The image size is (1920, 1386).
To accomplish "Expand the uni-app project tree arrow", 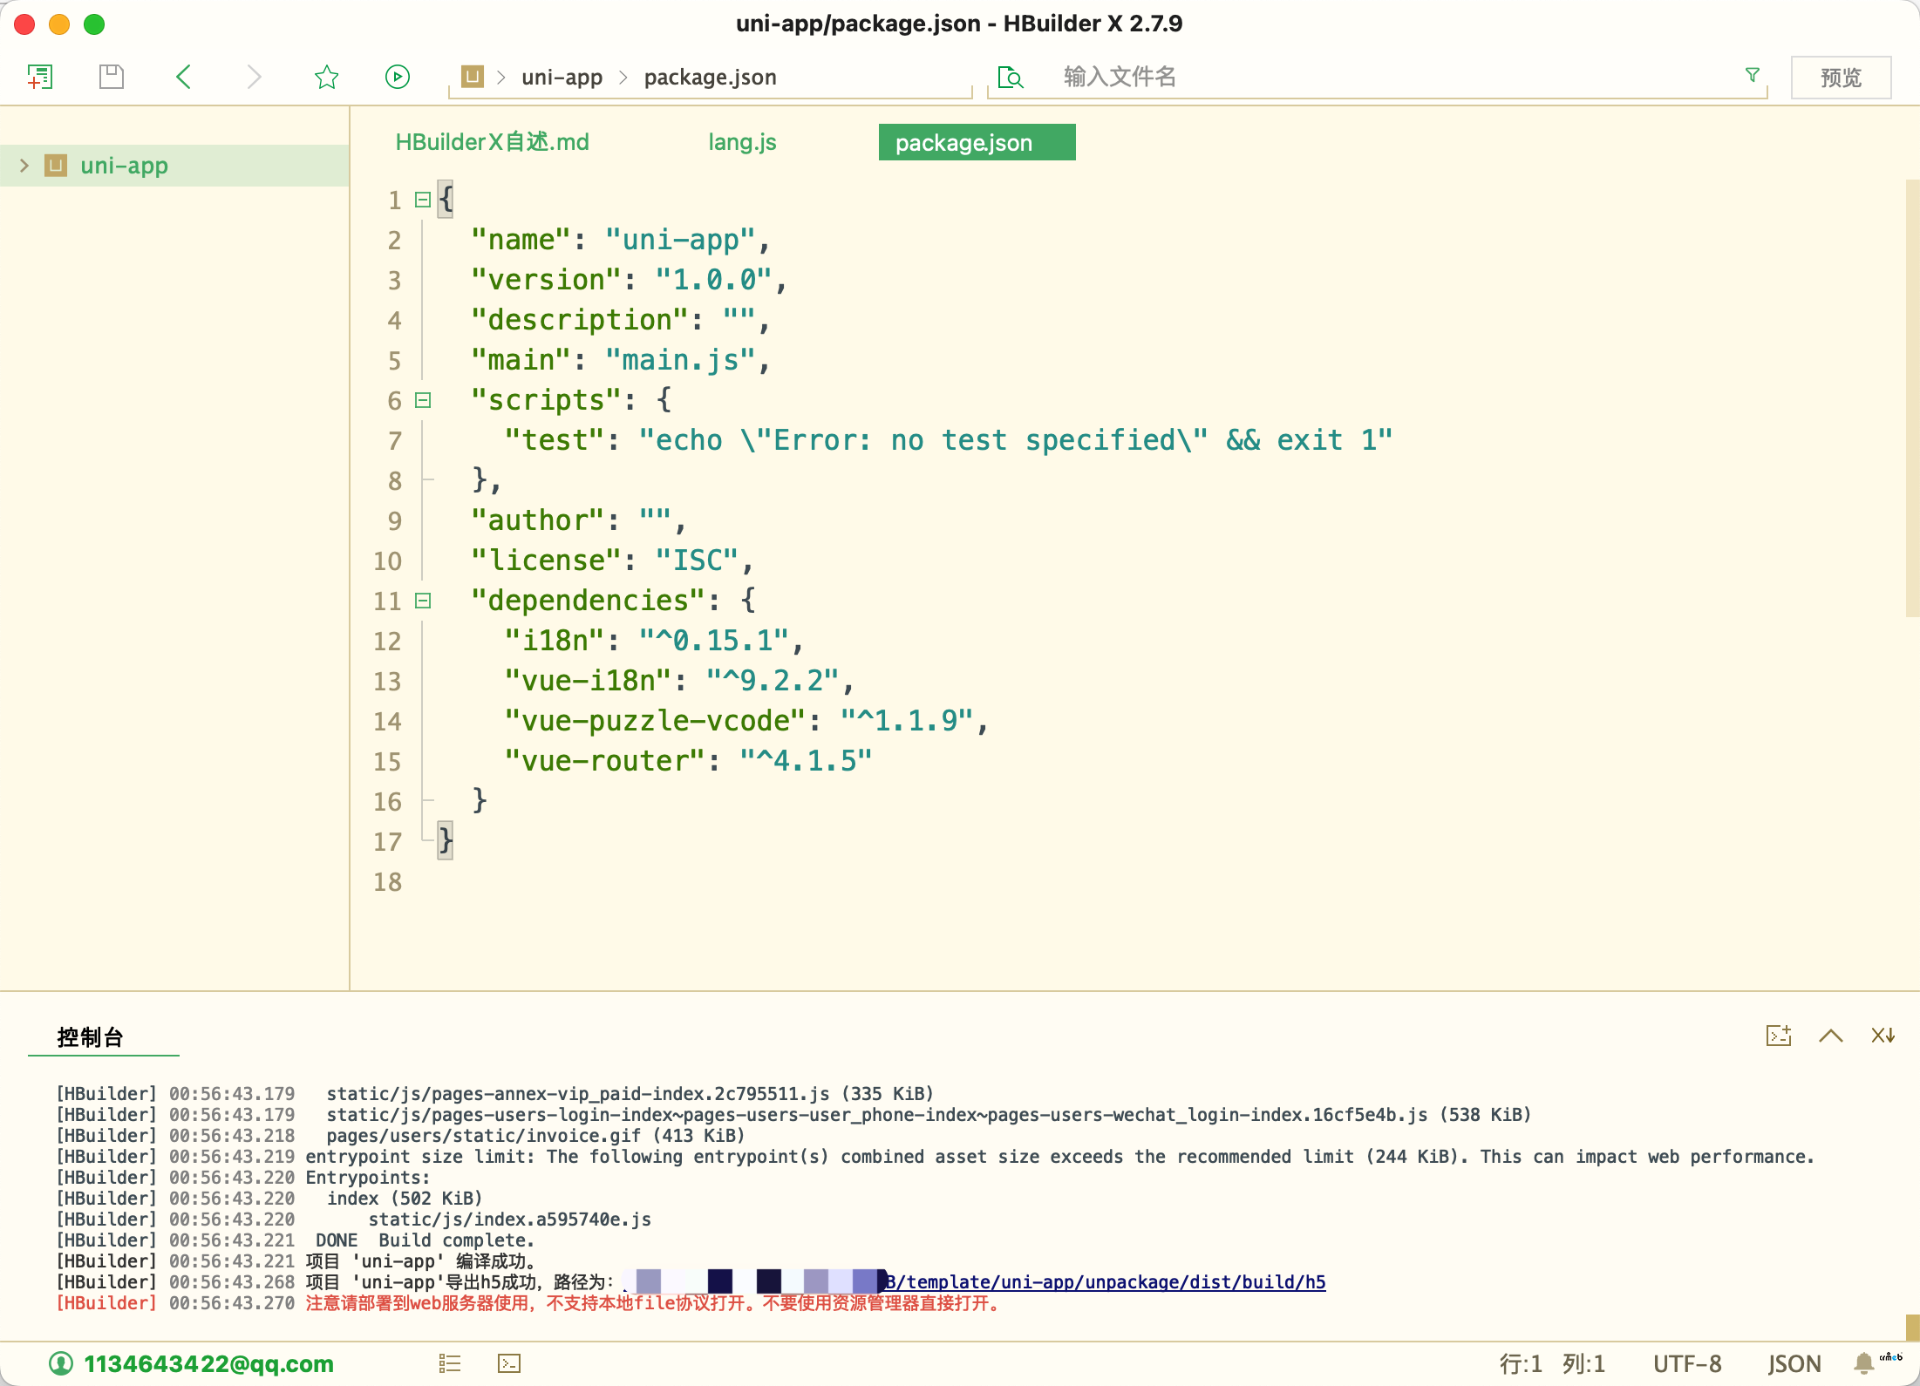I will pyautogui.click(x=24, y=166).
